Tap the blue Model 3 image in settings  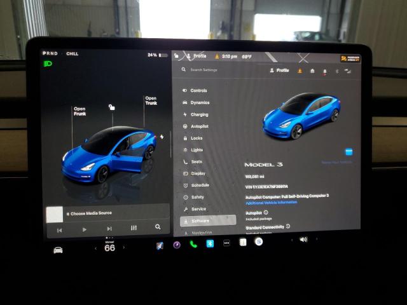[301, 116]
